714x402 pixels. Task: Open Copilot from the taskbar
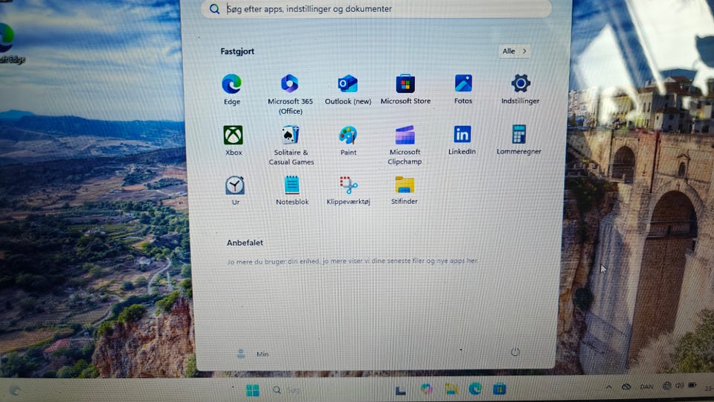coord(426,389)
